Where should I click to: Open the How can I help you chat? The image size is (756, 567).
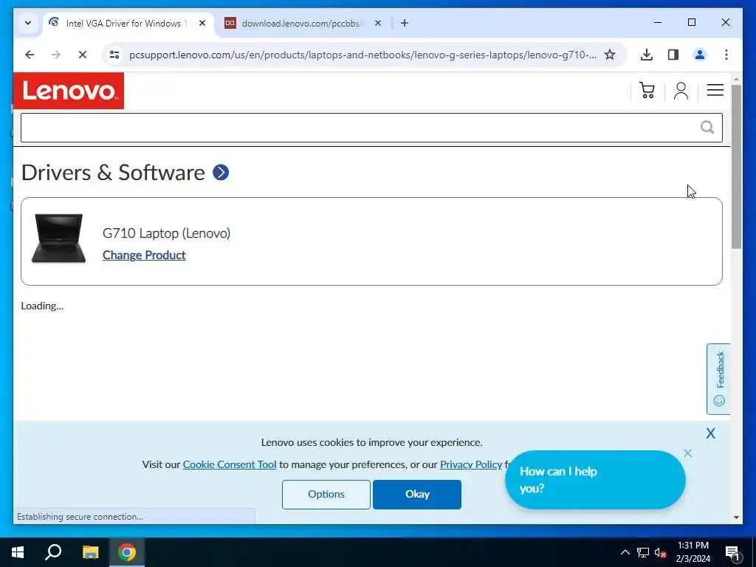coord(595,480)
